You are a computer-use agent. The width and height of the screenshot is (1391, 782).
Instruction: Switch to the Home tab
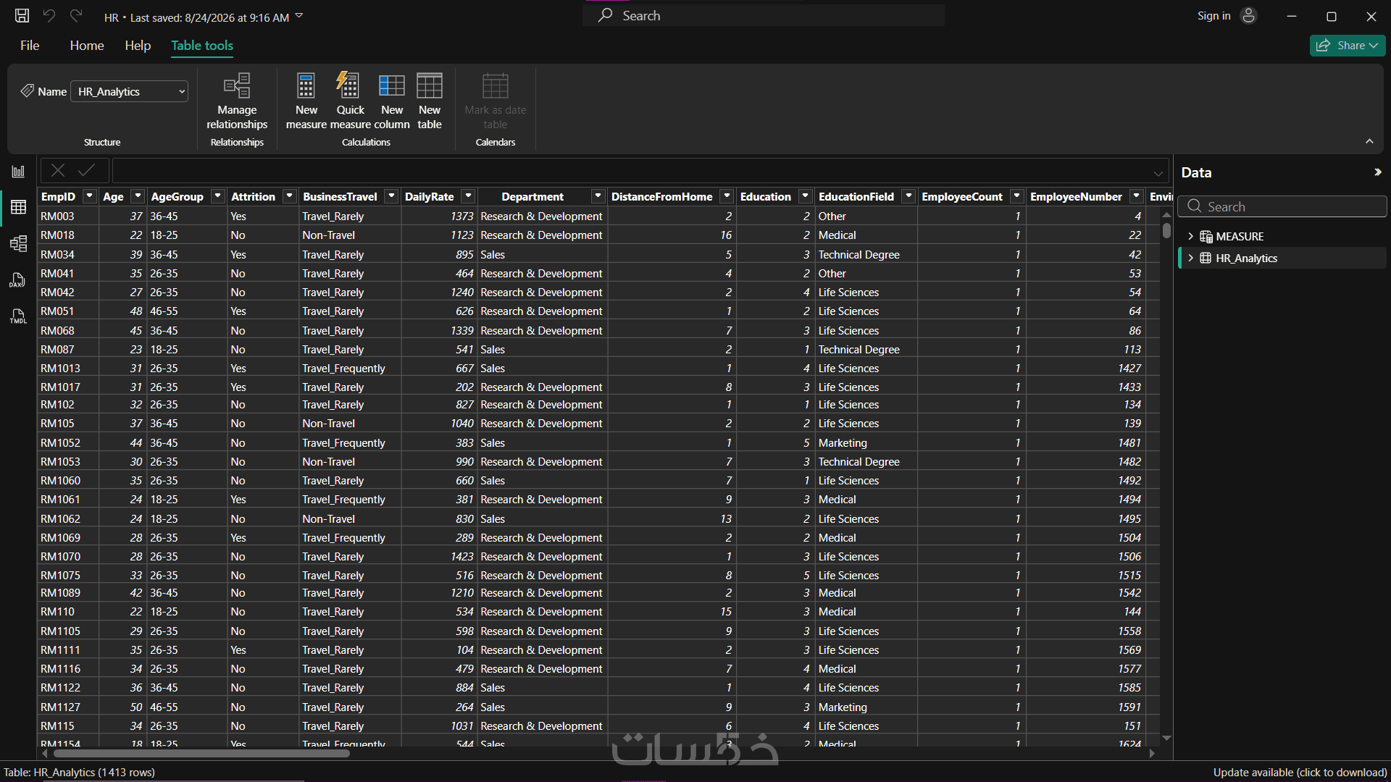[x=87, y=46]
